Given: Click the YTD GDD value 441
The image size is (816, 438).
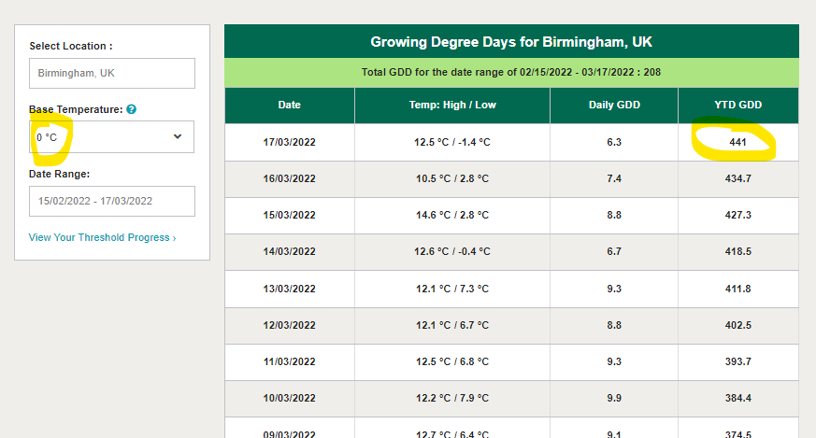Looking at the screenshot, I should pos(738,142).
